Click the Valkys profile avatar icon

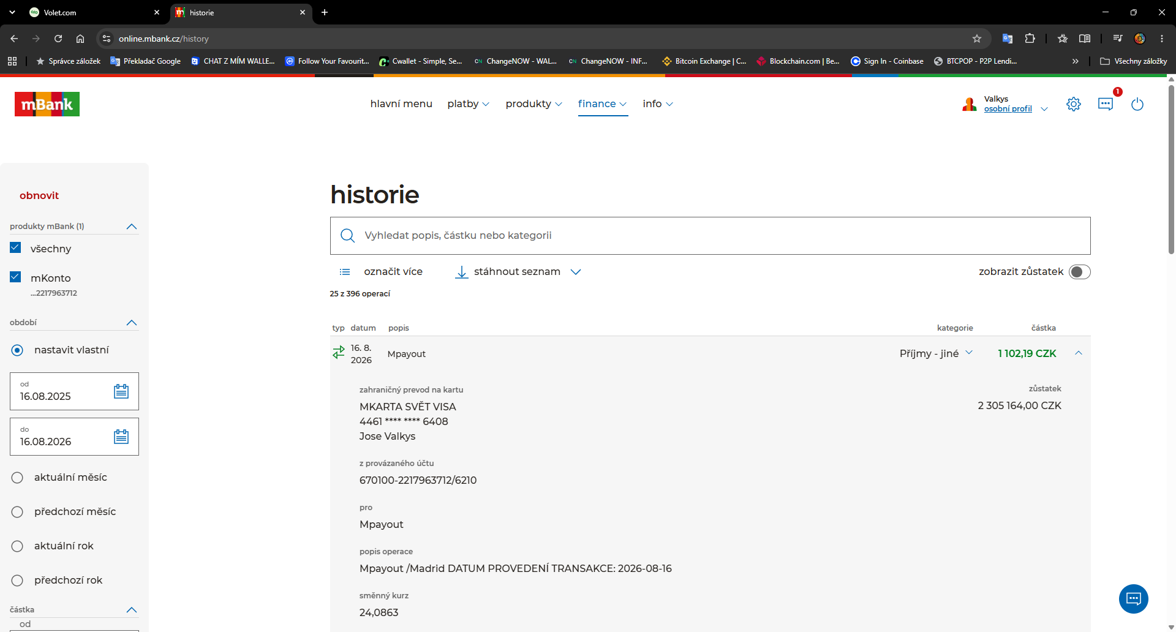click(969, 105)
